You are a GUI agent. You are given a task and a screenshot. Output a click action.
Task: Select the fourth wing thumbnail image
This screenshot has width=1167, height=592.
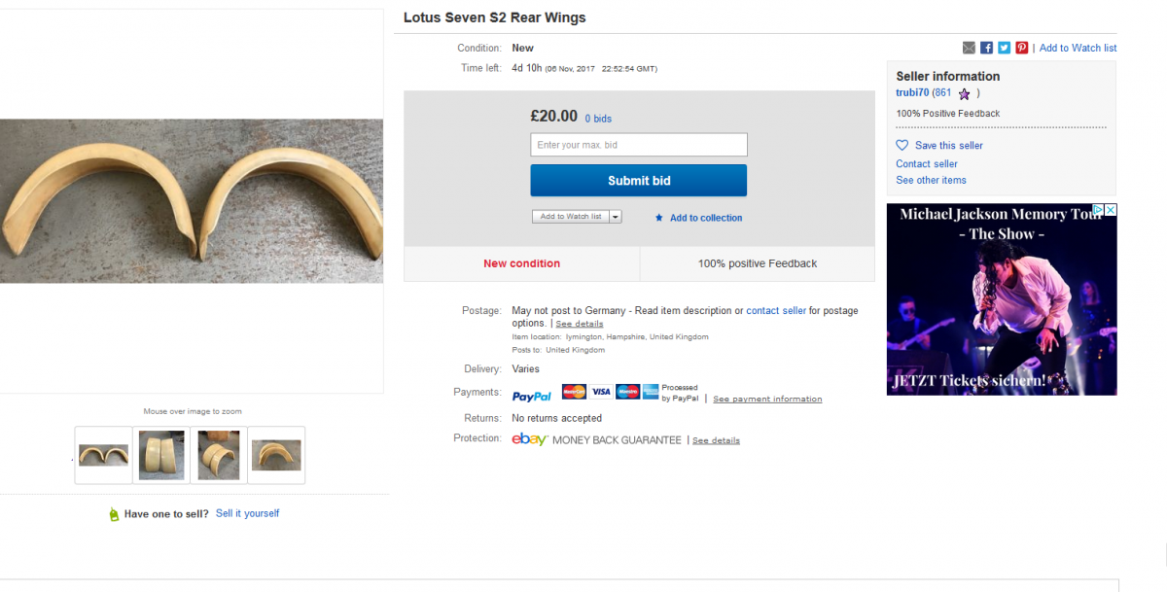(276, 455)
